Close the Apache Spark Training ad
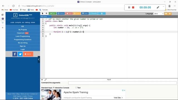This screenshot has height=100, width=178. pos(125,90)
